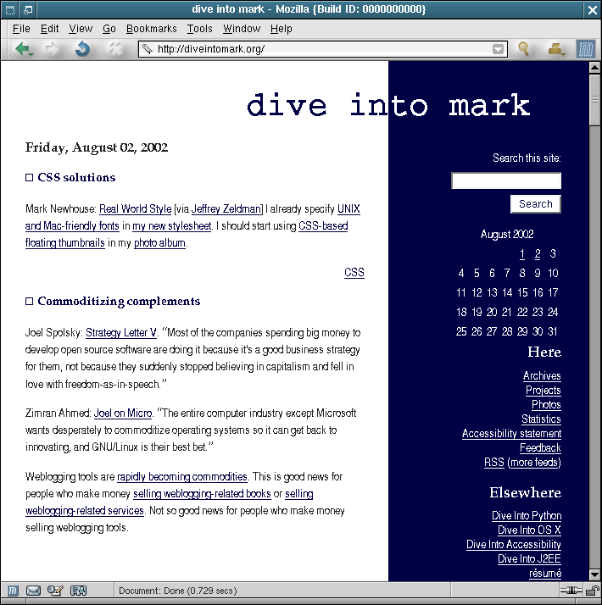The image size is (602, 605).
Task: Follow the rapidly becoming commodities link
Action: pos(182,477)
